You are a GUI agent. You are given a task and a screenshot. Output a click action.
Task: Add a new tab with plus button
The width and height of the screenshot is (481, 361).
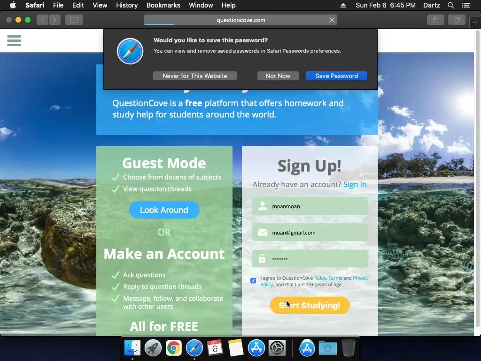coord(475,23)
